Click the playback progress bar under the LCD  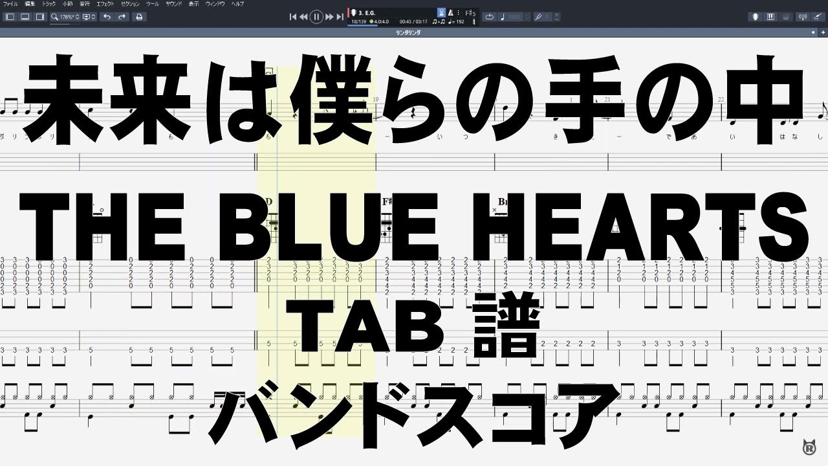pyautogui.click(x=363, y=26)
